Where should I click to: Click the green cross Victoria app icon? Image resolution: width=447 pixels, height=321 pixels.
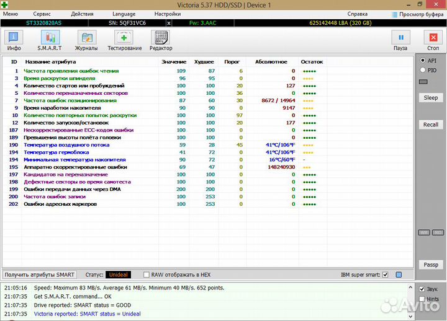(x=6, y=5)
